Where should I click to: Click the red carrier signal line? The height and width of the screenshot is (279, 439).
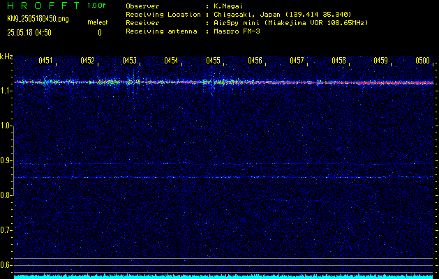[x=224, y=82]
